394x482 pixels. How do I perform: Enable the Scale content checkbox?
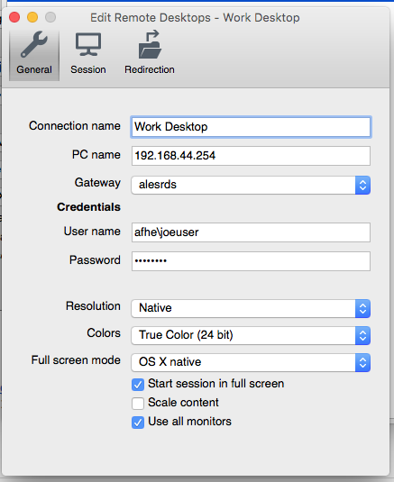coord(138,404)
